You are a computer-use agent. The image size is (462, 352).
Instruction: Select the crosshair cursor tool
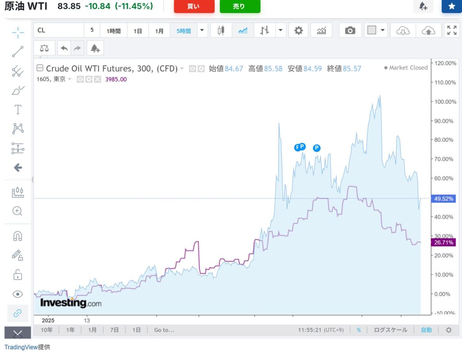click(18, 32)
